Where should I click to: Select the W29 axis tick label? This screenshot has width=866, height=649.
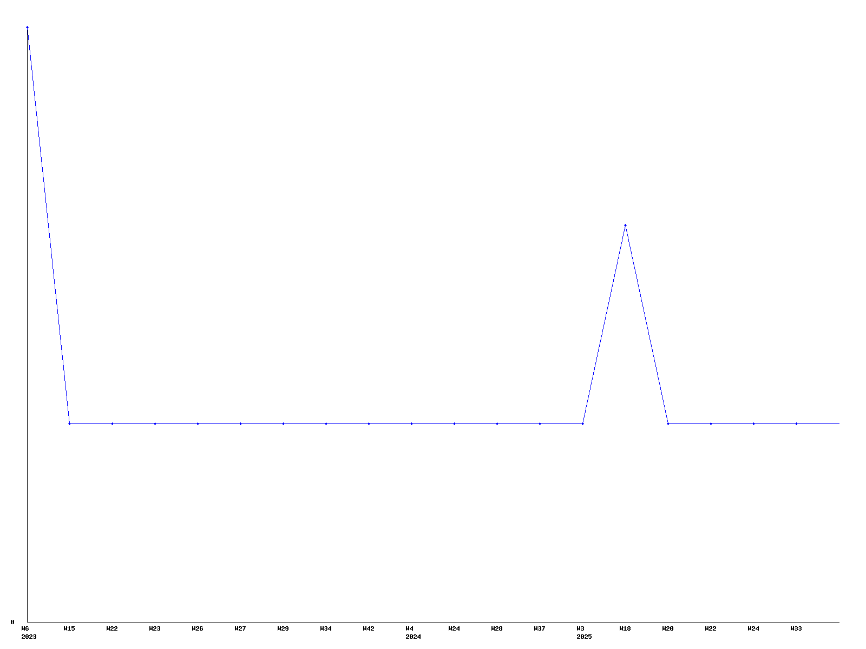283,628
